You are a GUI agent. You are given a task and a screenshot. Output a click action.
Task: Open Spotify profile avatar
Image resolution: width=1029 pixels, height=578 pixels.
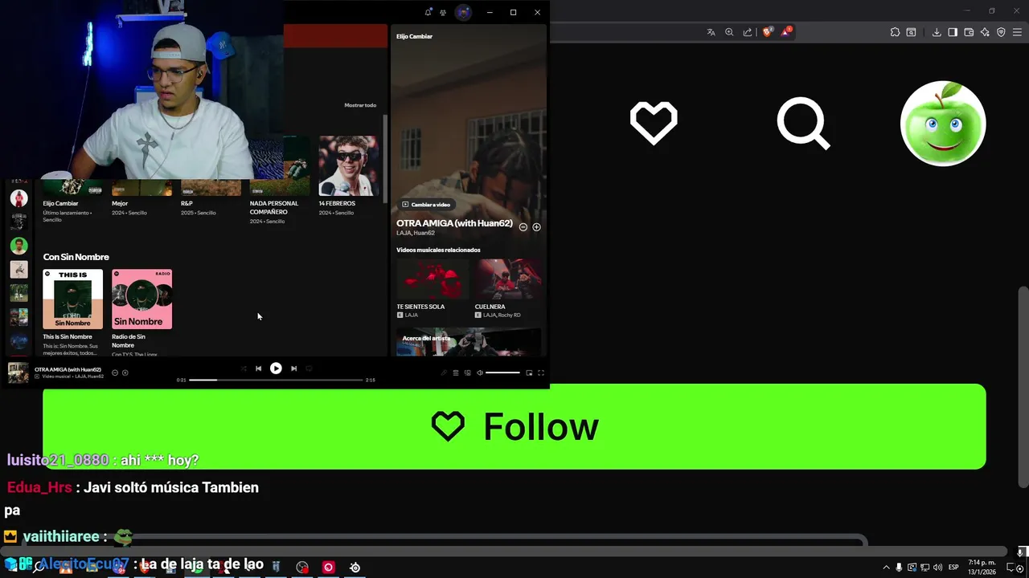coord(463,12)
